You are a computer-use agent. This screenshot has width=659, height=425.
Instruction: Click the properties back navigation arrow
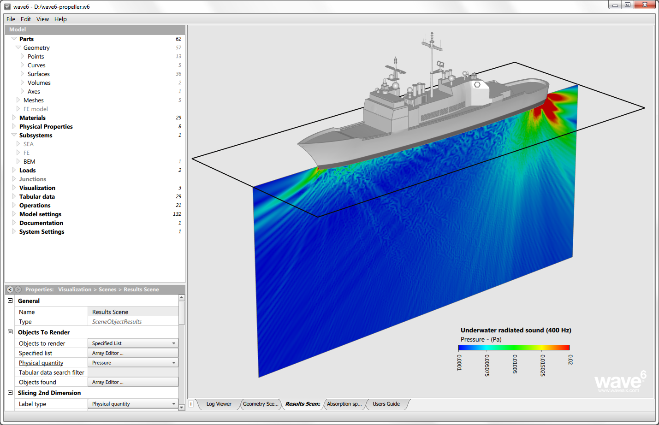point(10,289)
